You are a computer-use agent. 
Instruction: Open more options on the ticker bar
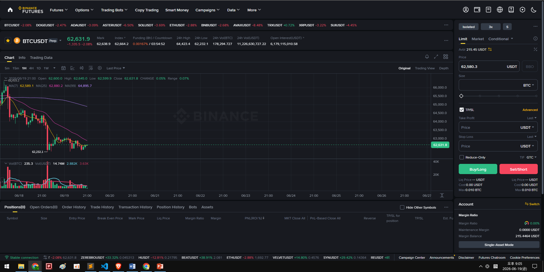point(446,25)
